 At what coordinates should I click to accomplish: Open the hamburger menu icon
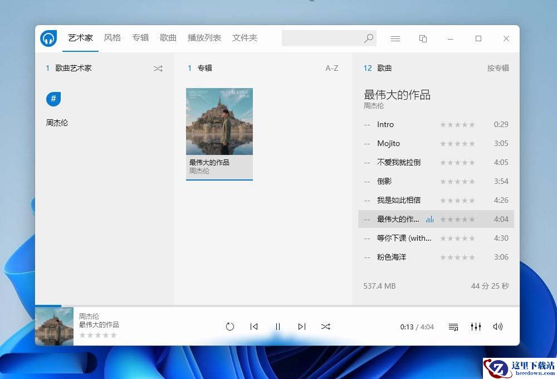coord(395,38)
